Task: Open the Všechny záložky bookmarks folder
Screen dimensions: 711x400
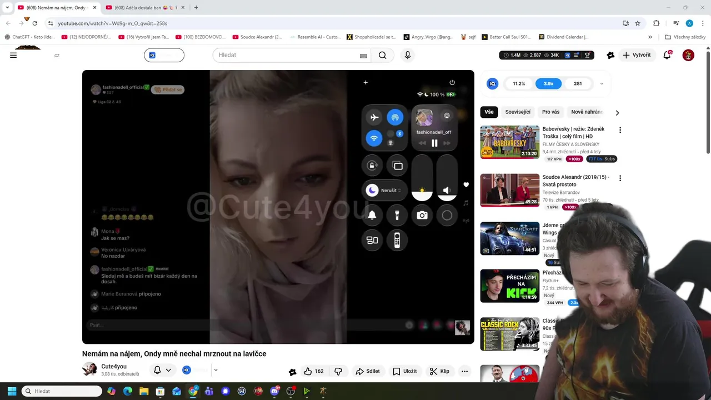Action: (x=685, y=37)
